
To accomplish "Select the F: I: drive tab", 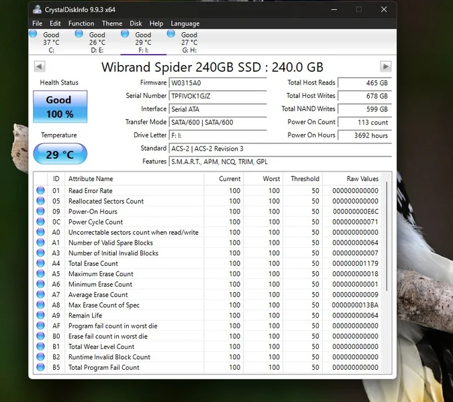I will click(x=143, y=42).
